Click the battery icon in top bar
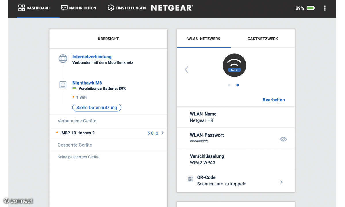 [311, 8]
